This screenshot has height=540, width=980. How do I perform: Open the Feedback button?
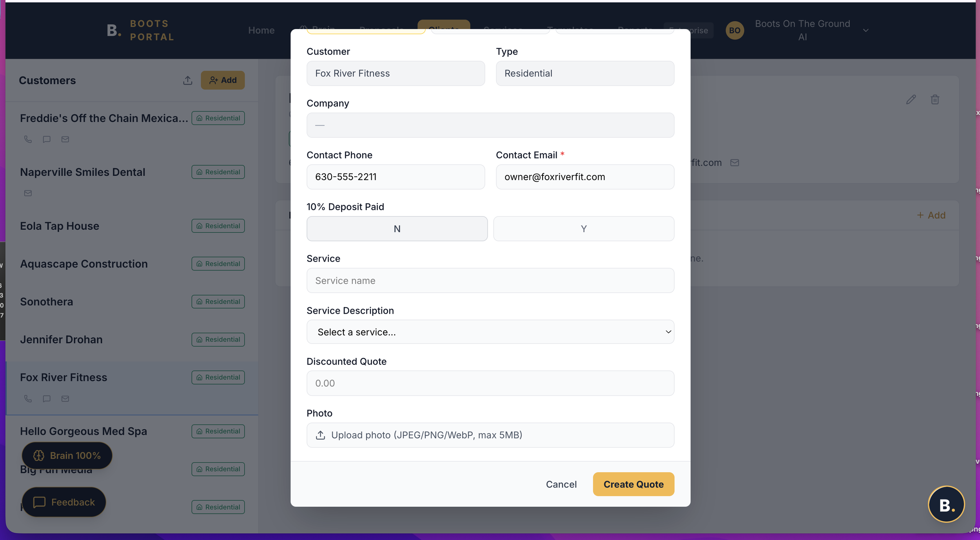(64, 502)
